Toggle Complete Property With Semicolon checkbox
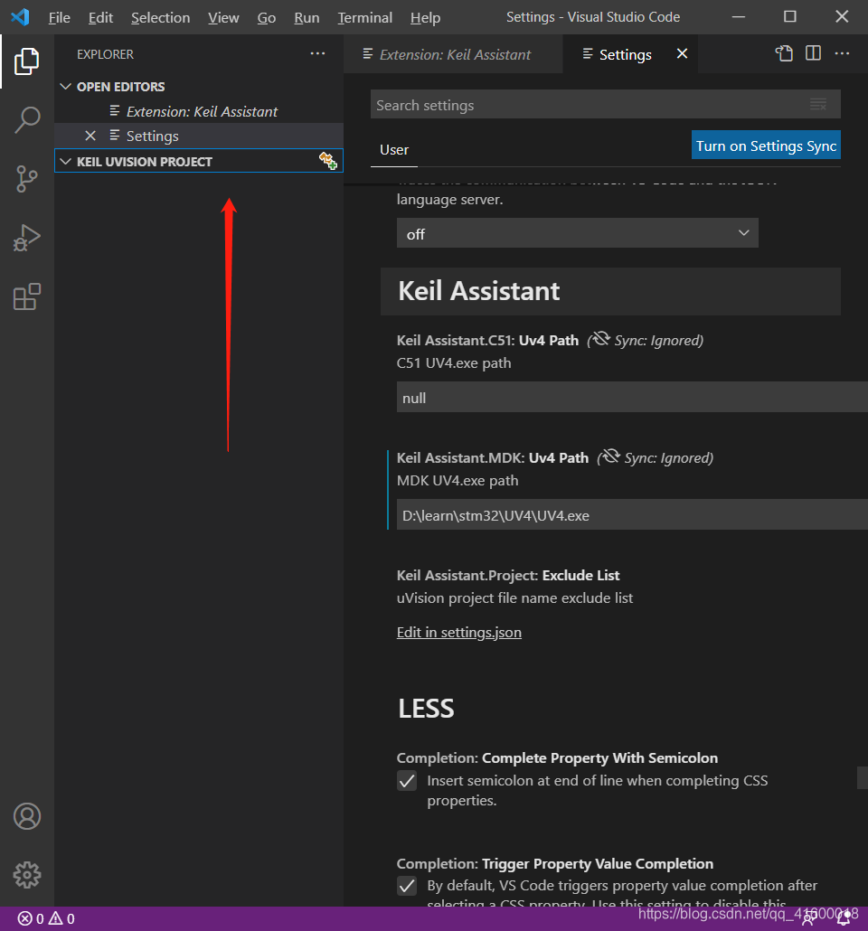Screen dimensions: 868x931 point(407,781)
